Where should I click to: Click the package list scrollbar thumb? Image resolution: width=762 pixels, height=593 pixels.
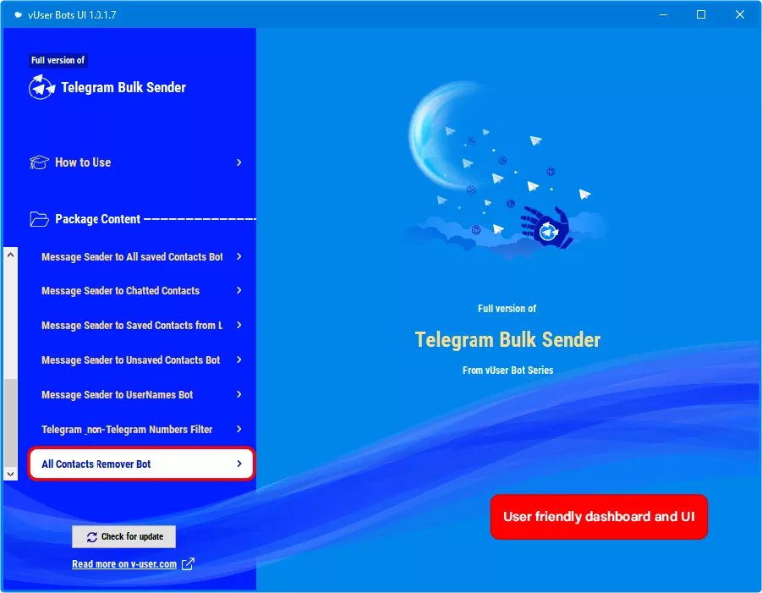(x=11, y=422)
